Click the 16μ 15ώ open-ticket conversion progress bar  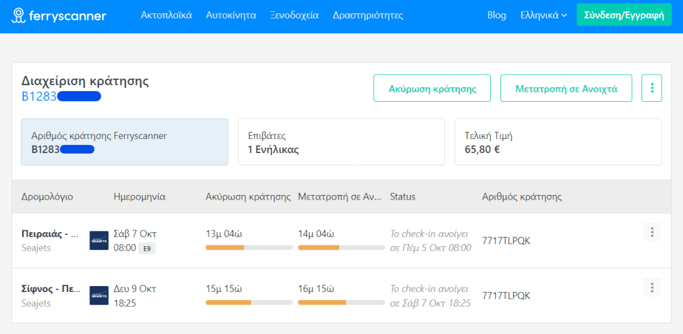coord(341,302)
